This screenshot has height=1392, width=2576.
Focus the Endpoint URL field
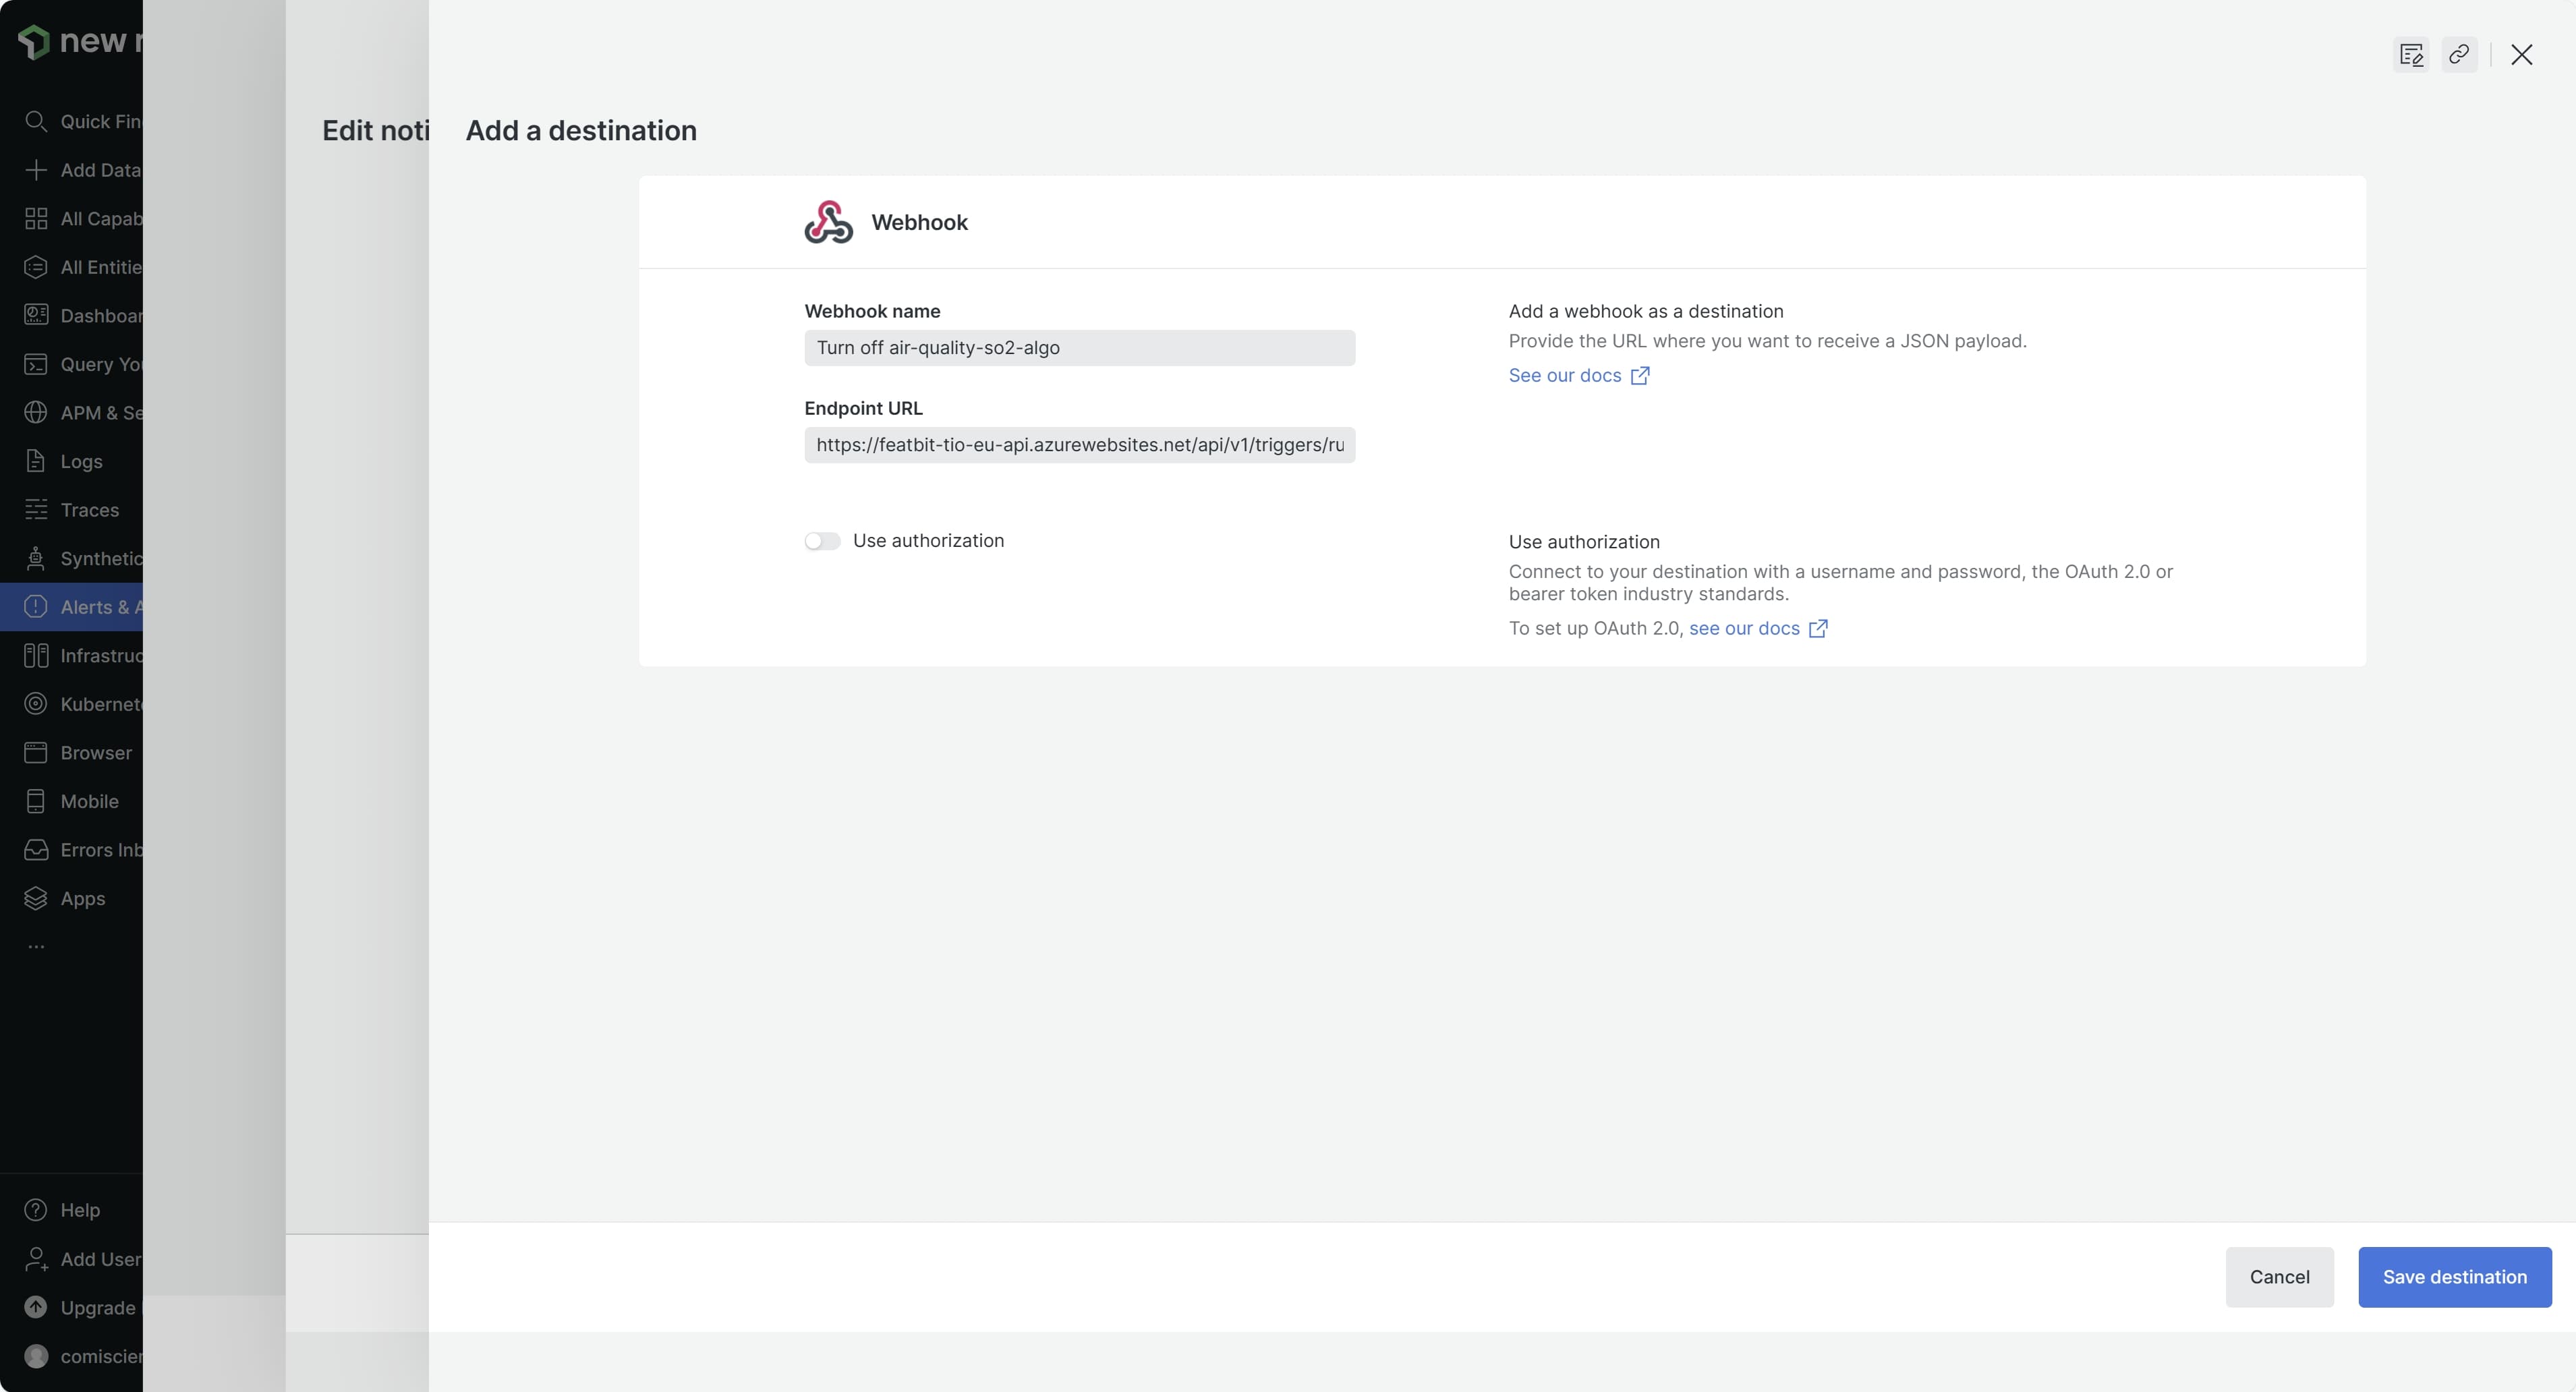1079,445
